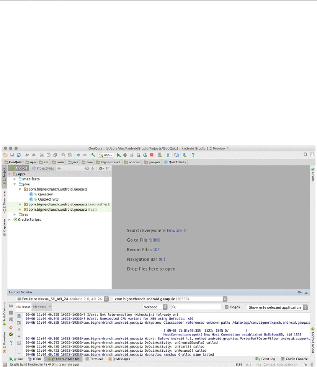Open the Verbose log level dropdown

click(155, 307)
